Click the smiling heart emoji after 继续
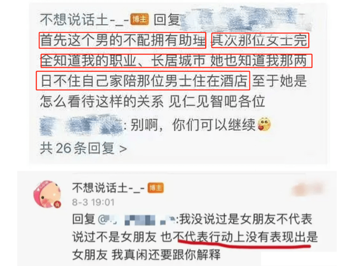Image resolution: width=344 pixels, height=266 pixels. pyautogui.click(x=264, y=124)
